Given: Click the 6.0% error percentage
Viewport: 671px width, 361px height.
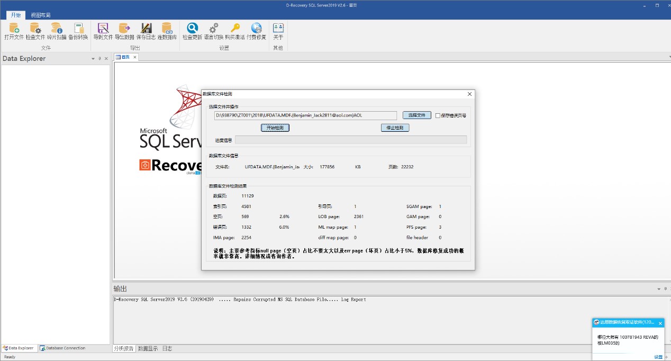Looking at the screenshot, I should click(x=284, y=227).
